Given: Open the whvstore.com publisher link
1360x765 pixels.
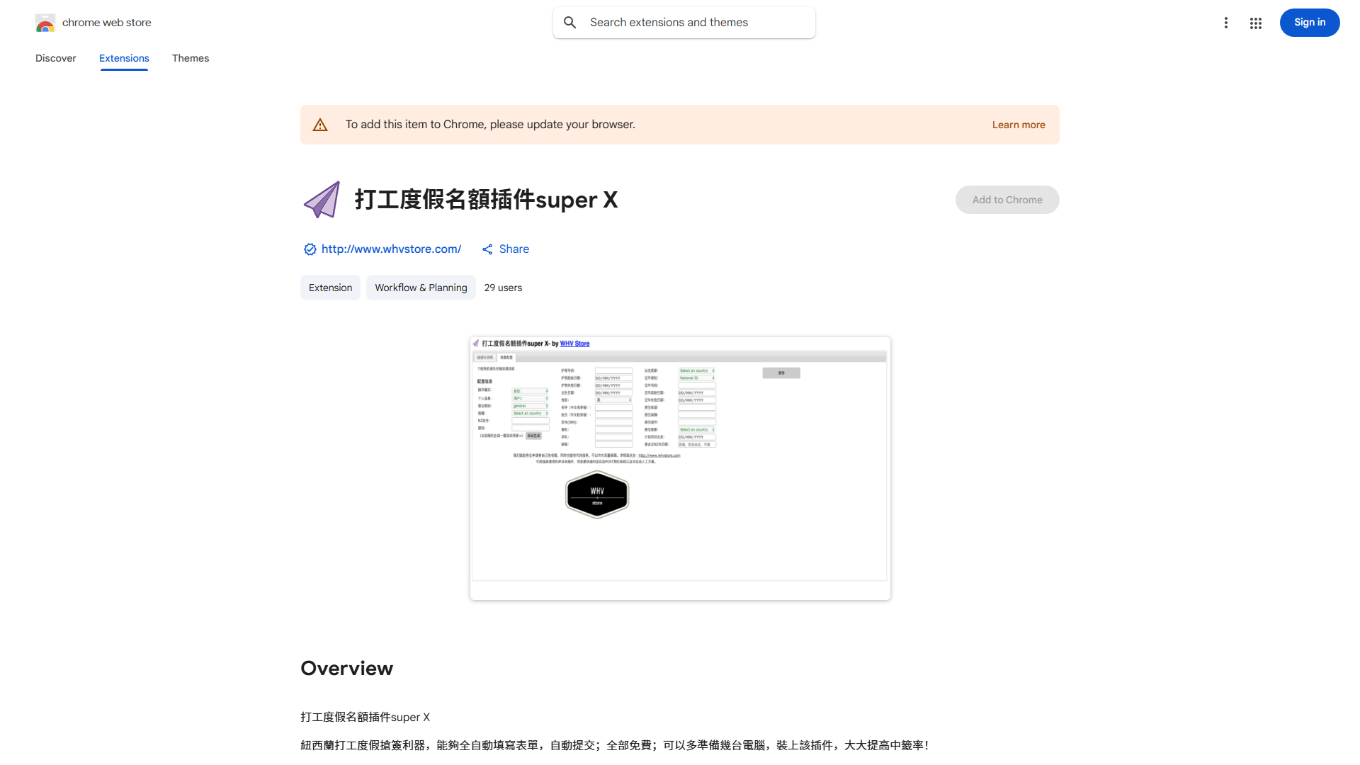Looking at the screenshot, I should point(391,249).
